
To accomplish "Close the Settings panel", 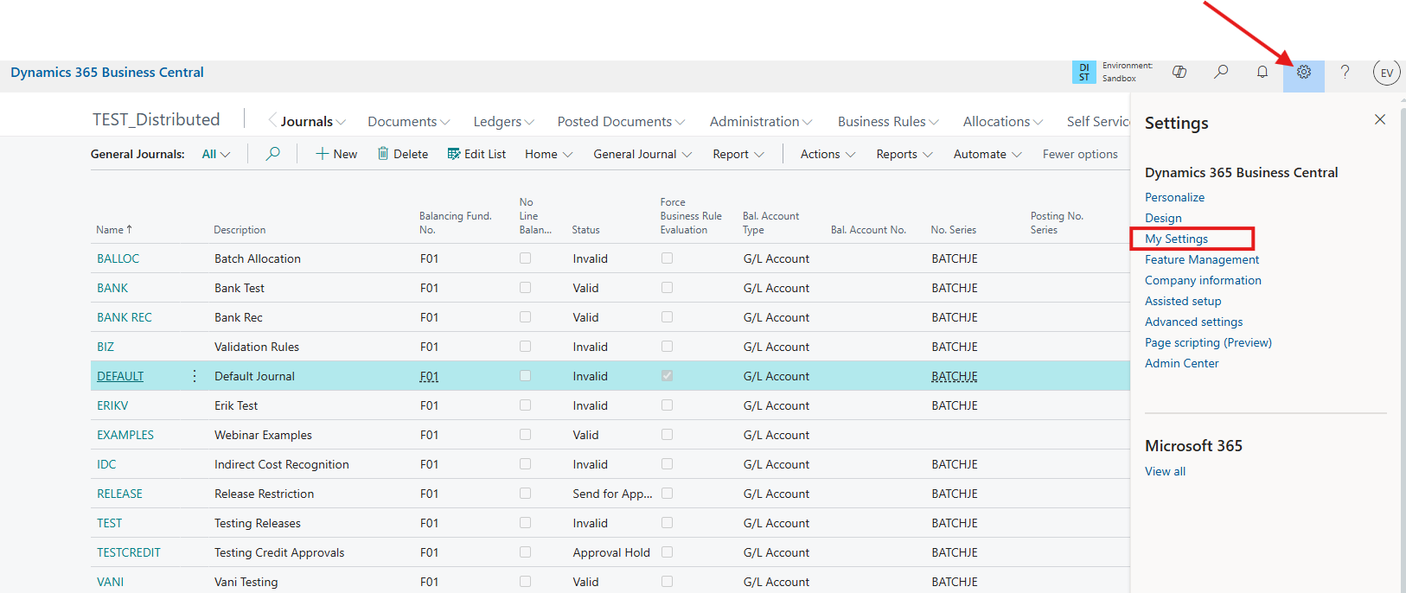I will tap(1380, 119).
